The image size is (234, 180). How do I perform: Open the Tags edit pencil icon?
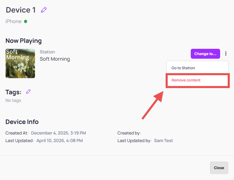coord(28,92)
